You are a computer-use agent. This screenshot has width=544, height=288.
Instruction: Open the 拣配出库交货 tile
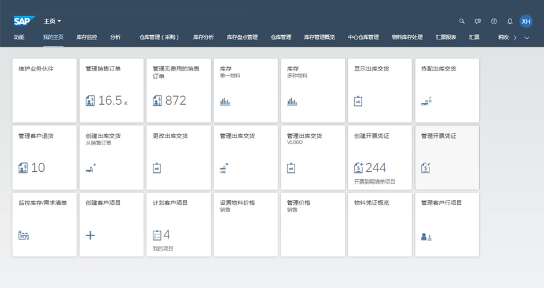point(447,90)
